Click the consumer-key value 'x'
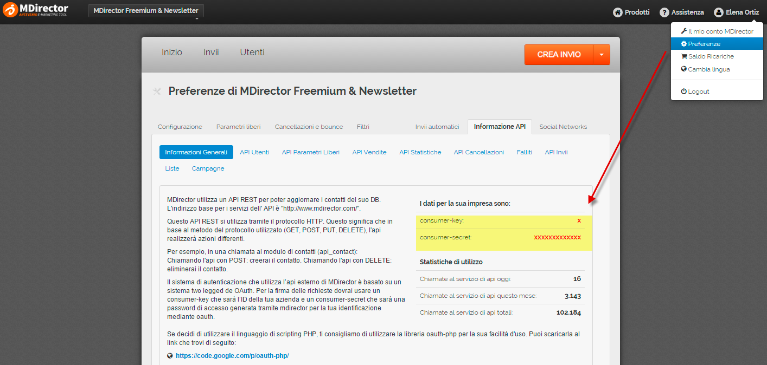This screenshot has width=767, height=365. [579, 220]
